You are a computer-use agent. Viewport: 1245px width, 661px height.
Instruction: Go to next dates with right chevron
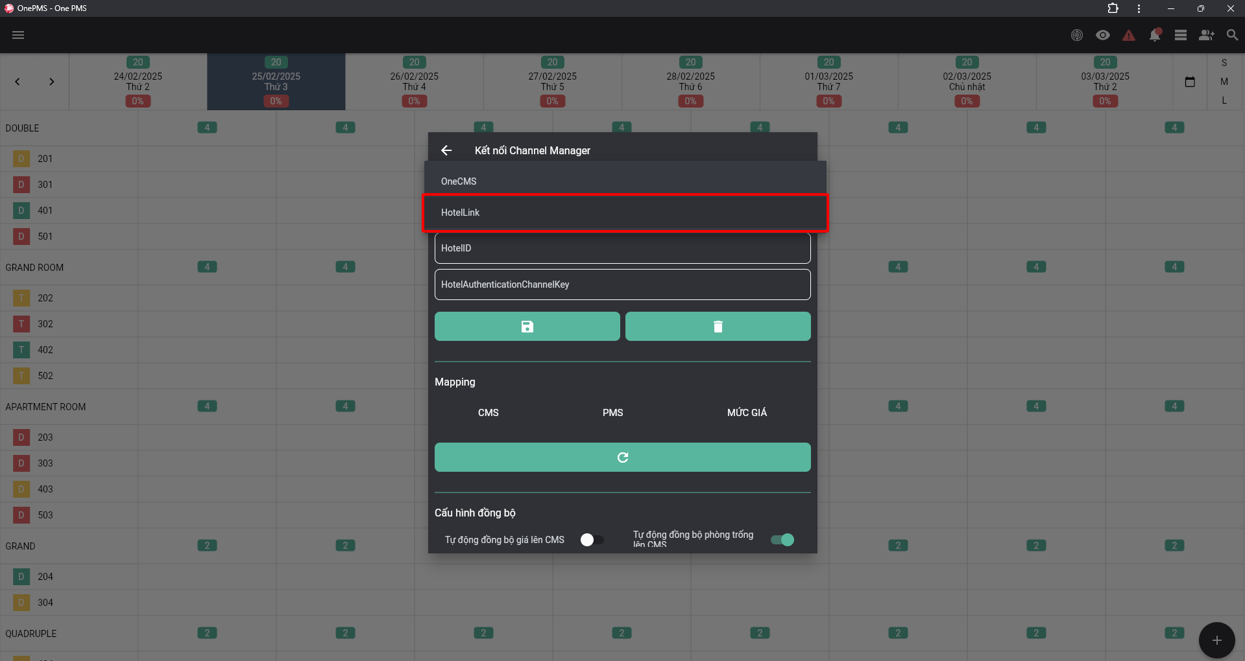[51, 82]
